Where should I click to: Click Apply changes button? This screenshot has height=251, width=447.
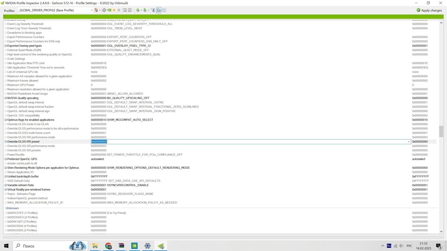point(429,10)
